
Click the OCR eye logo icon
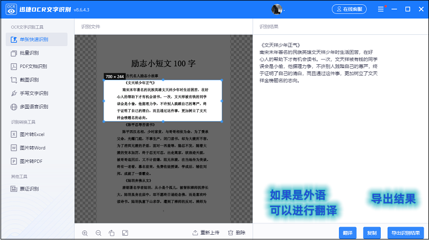pos(11,9)
